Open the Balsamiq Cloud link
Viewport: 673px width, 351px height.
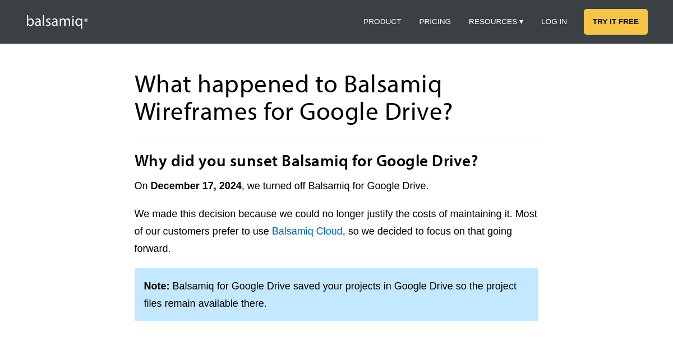click(x=307, y=231)
